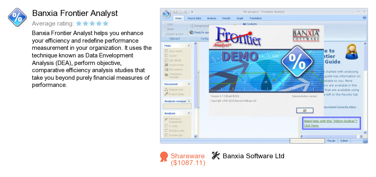The width and height of the screenshot is (376, 177).
Task: Click the Check for updates globe icon
Action: 191,32
